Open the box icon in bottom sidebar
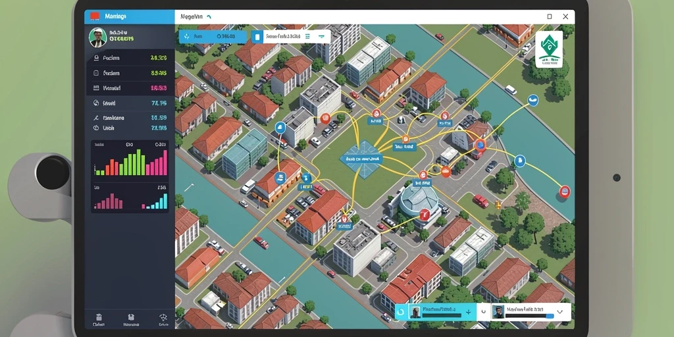 (x=99, y=317)
